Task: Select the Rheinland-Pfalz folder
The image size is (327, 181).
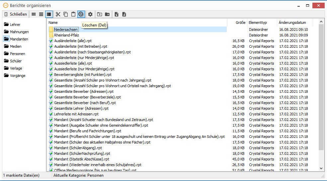Action: tap(66, 35)
